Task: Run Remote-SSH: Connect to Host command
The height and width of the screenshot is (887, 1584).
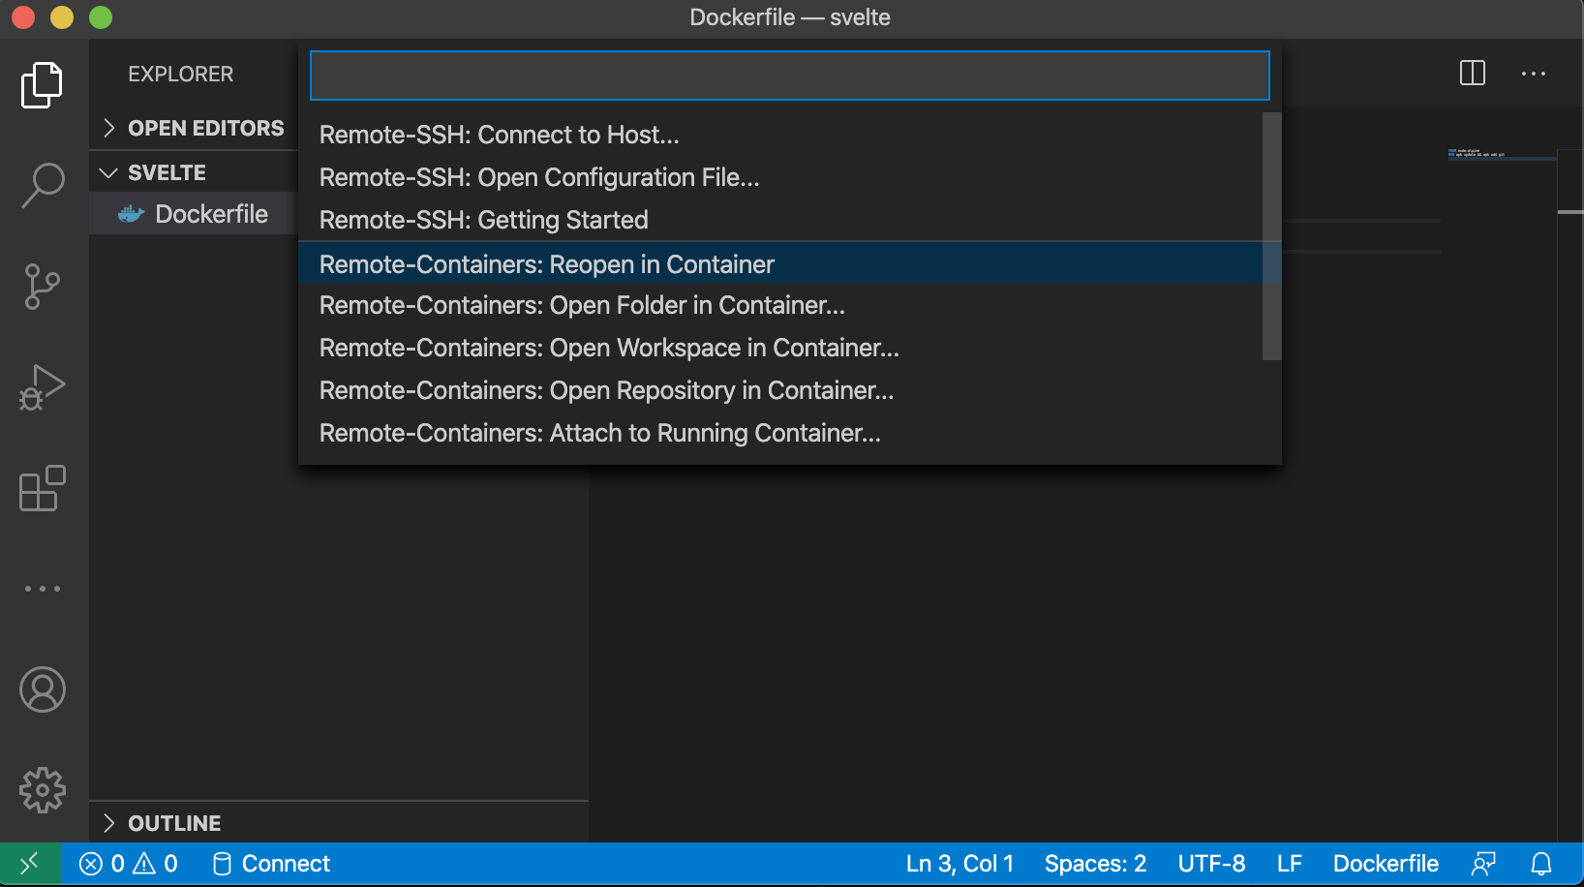Action: (x=780, y=135)
